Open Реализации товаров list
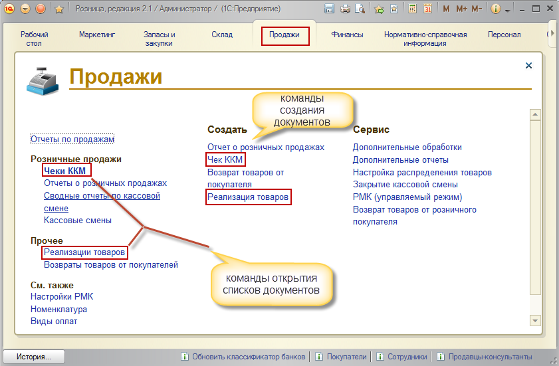Screen dimensions: 559x366 [x=84, y=252]
